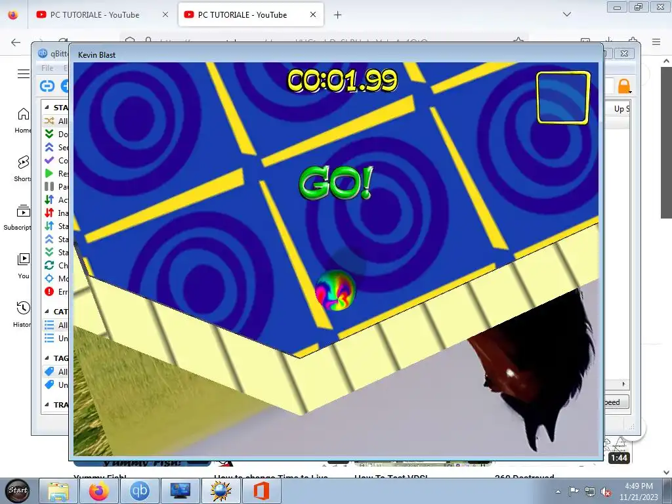Sort by Up Speed column in qBittorrent

click(621, 109)
